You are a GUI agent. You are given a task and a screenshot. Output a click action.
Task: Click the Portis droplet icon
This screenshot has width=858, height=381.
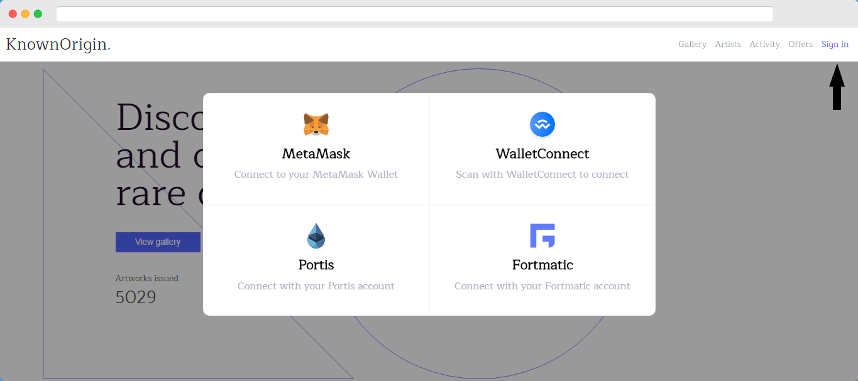click(316, 236)
